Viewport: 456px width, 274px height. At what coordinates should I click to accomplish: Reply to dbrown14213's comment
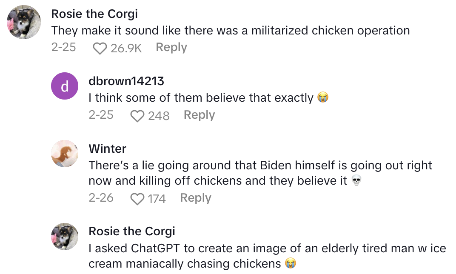pos(199,115)
